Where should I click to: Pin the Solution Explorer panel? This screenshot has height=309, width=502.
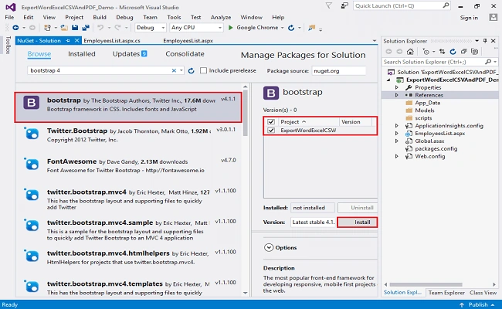point(485,41)
